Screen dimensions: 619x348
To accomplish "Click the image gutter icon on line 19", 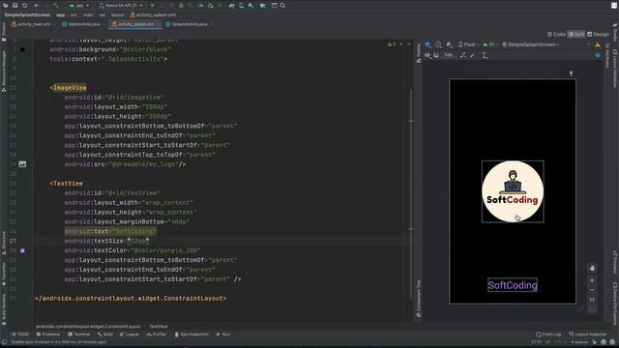I will 22,164.
